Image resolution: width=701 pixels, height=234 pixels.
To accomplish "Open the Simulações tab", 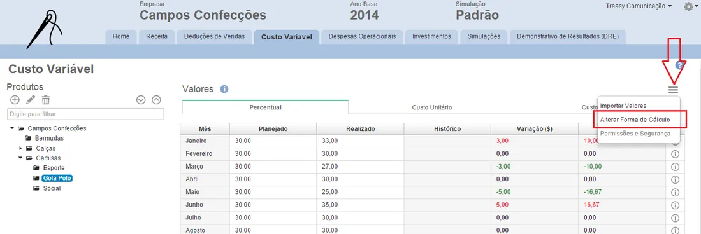I will tap(484, 36).
